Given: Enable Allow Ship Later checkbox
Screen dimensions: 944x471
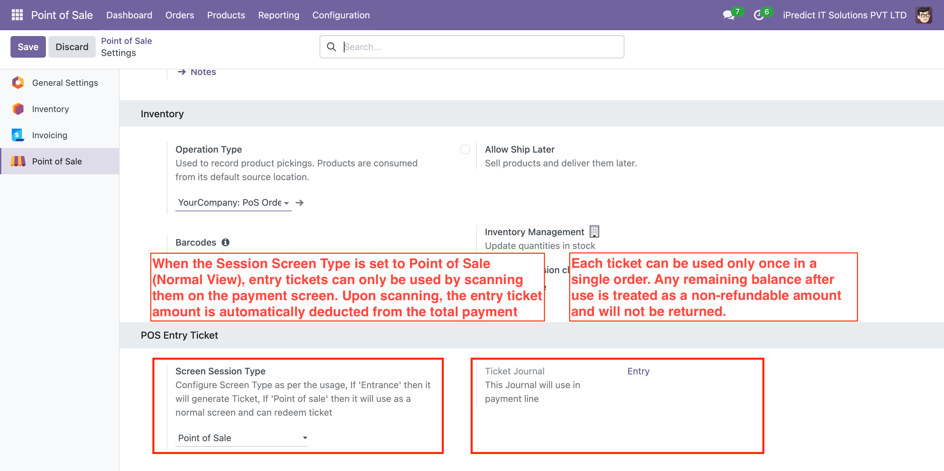Looking at the screenshot, I should (x=465, y=149).
